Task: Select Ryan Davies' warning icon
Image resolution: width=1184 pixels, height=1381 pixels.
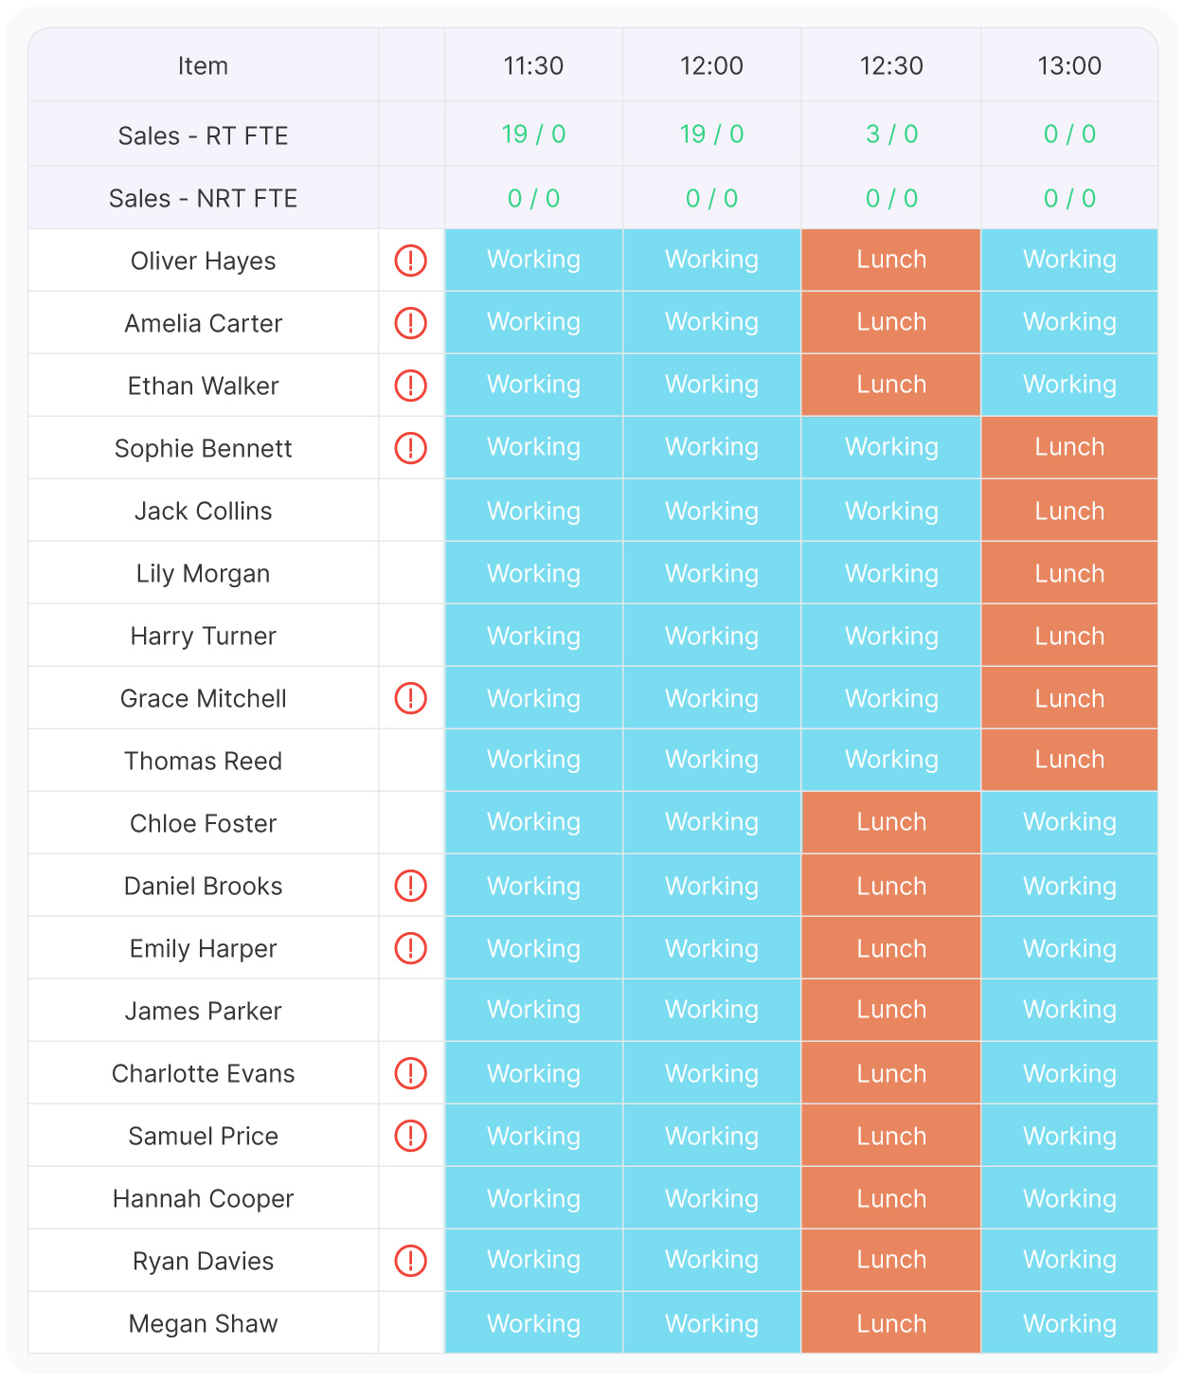Action: pos(410,1261)
